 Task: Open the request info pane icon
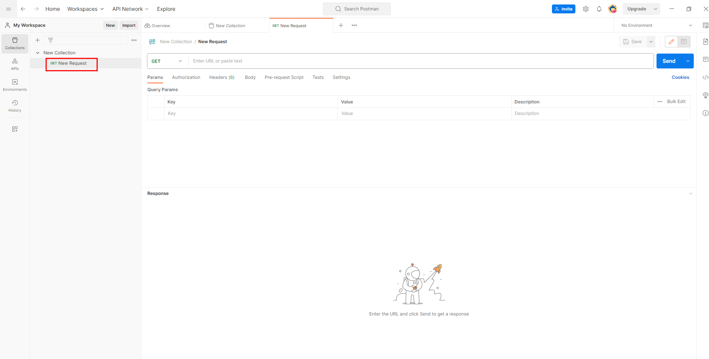[x=706, y=113]
